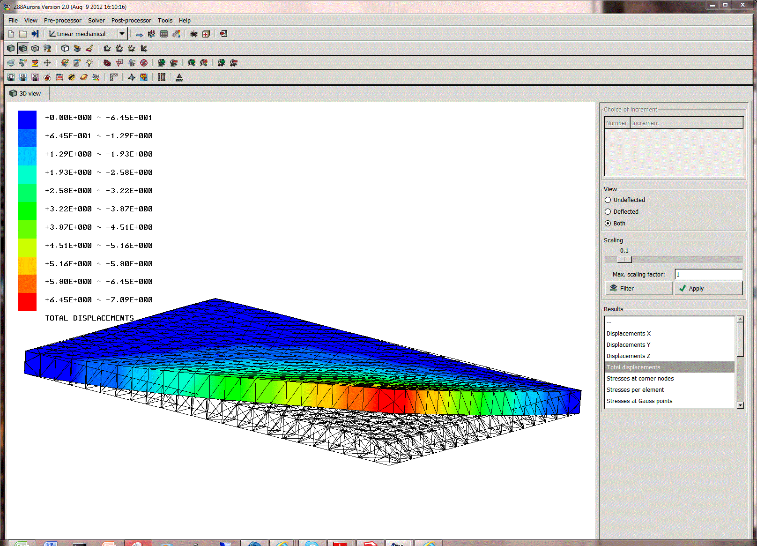Viewport: 757px width, 546px height.
Task: Click the light bulb icon
Action: (x=89, y=63)
